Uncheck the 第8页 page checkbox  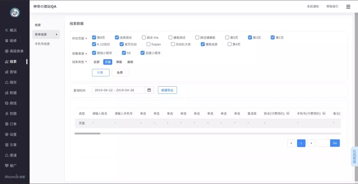pyautogui.click(x=94, y=37)
